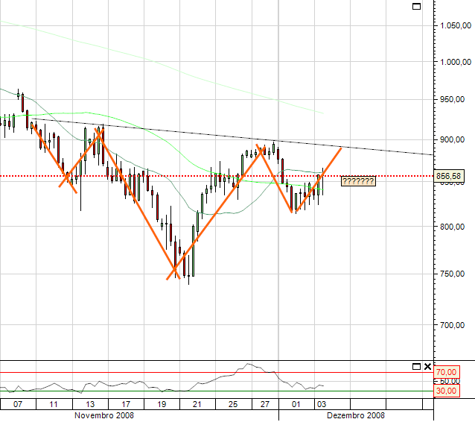Click the 900,00 price axis label
The width and height of the screenshot is (475, 422).
point(452,139)
